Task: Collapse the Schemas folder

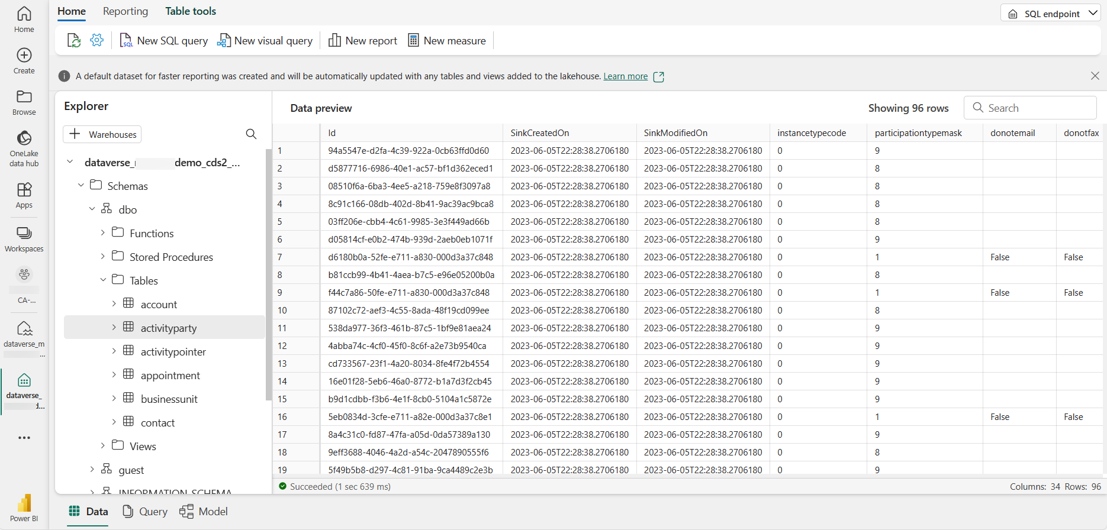Action: [x=81, y=185]
